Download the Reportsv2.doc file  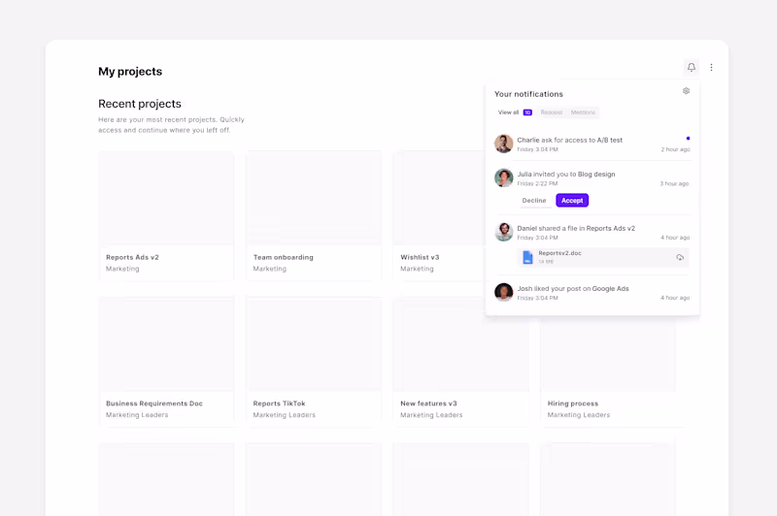[680, 257]
